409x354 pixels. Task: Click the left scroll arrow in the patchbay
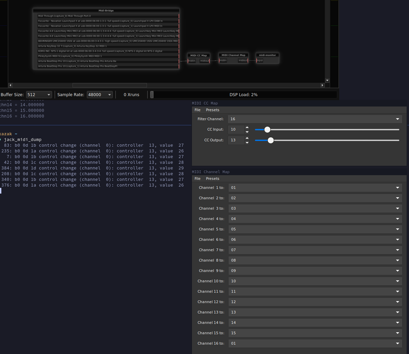click(10, 85)
